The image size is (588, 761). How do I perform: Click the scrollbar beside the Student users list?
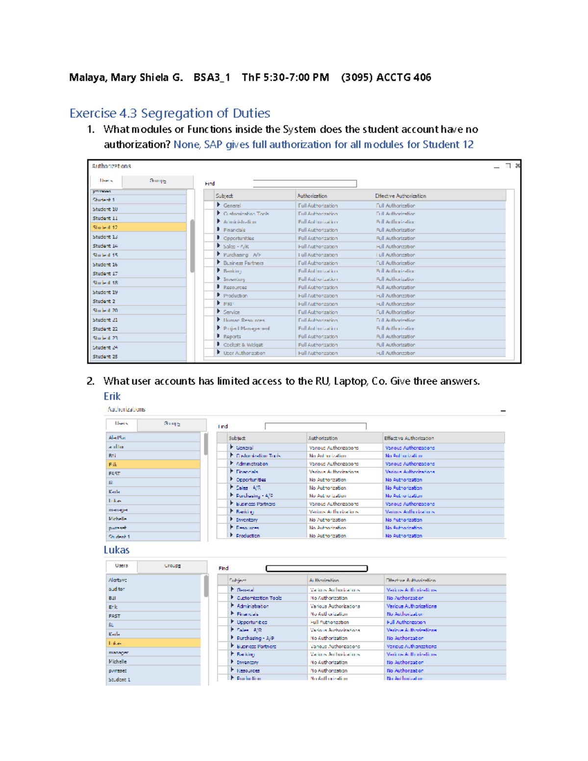click(192, 245)
